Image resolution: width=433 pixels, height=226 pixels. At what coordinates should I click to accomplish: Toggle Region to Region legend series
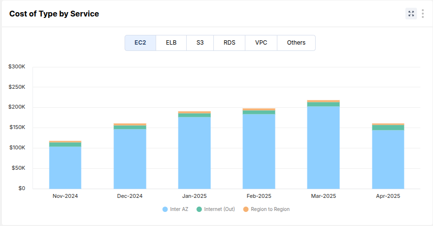point(270,210)
